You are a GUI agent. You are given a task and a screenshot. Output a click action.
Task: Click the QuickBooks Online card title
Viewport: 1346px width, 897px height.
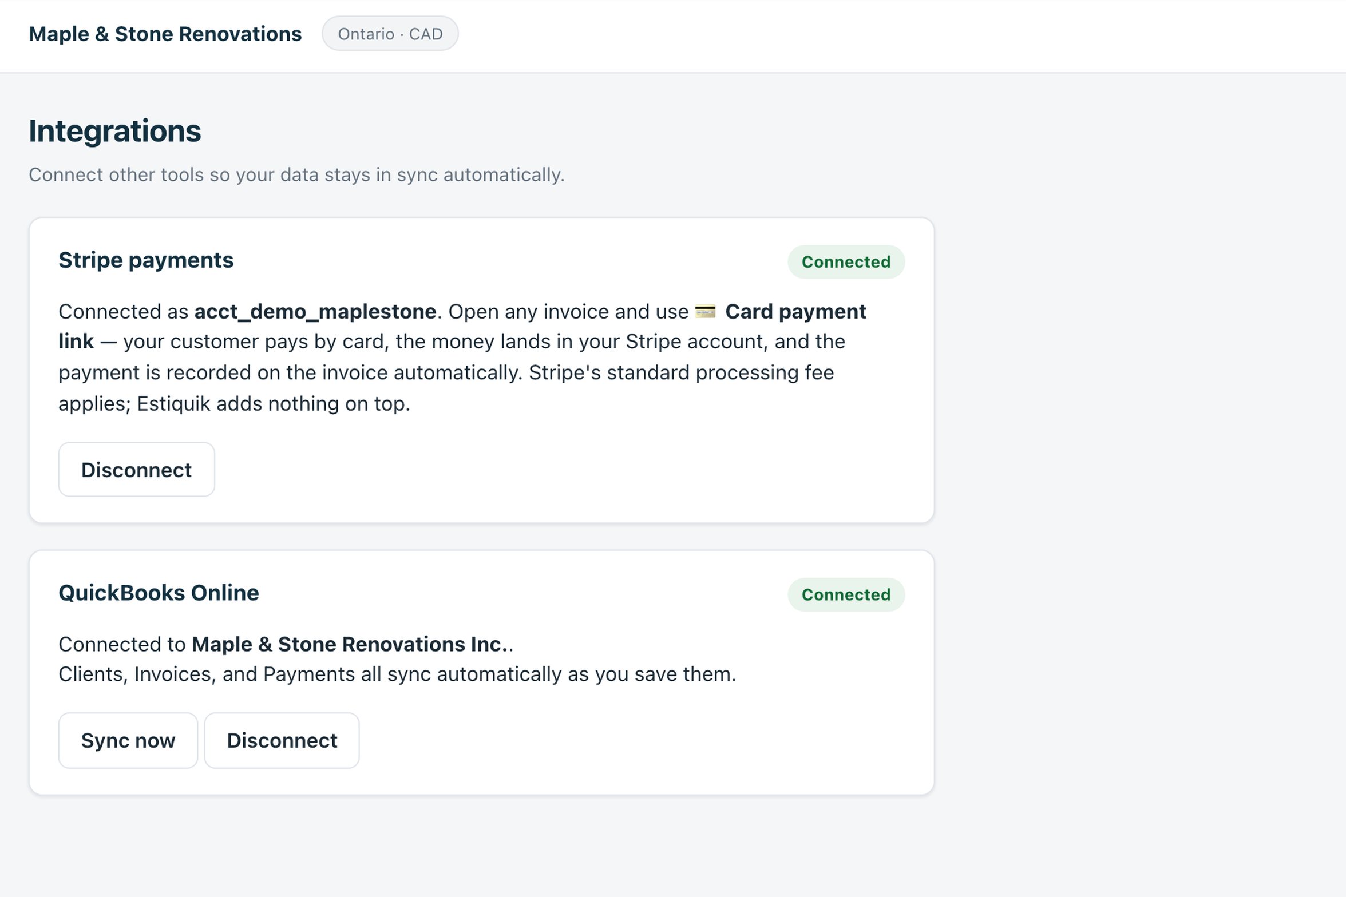(159, 593)
